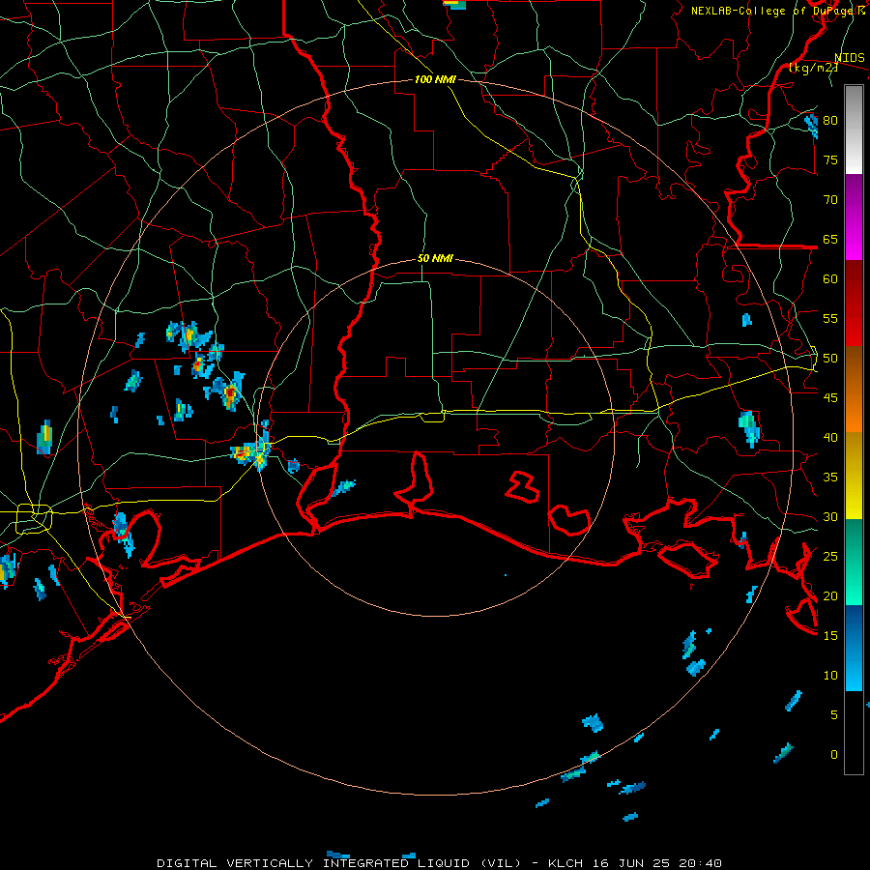Click the 70 value on the color scale
Image resolution: width=870 pixels, height=870 pixels.
[830, 200]
